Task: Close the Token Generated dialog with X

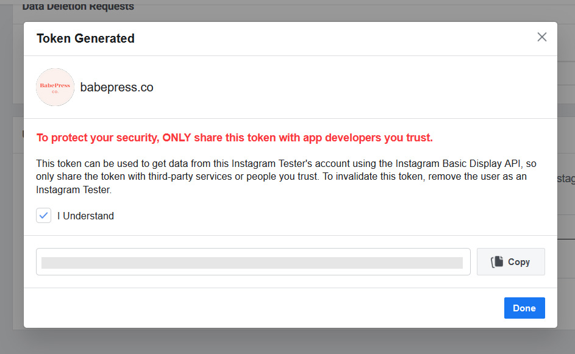Action: coord(541,37)
